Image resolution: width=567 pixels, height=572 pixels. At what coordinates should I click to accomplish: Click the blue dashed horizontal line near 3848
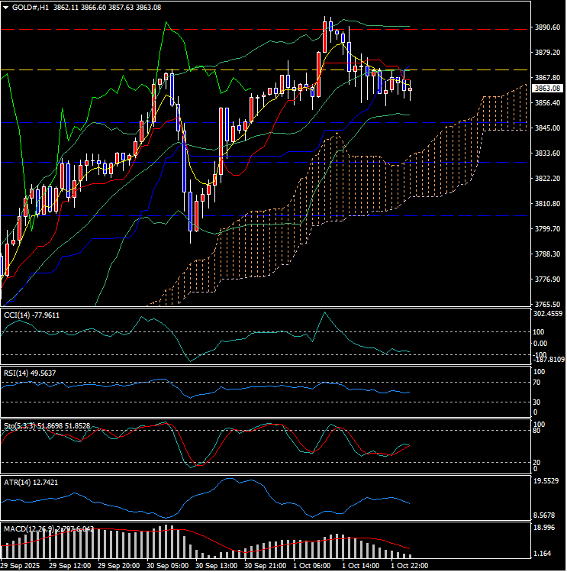(x=229, y=122)
